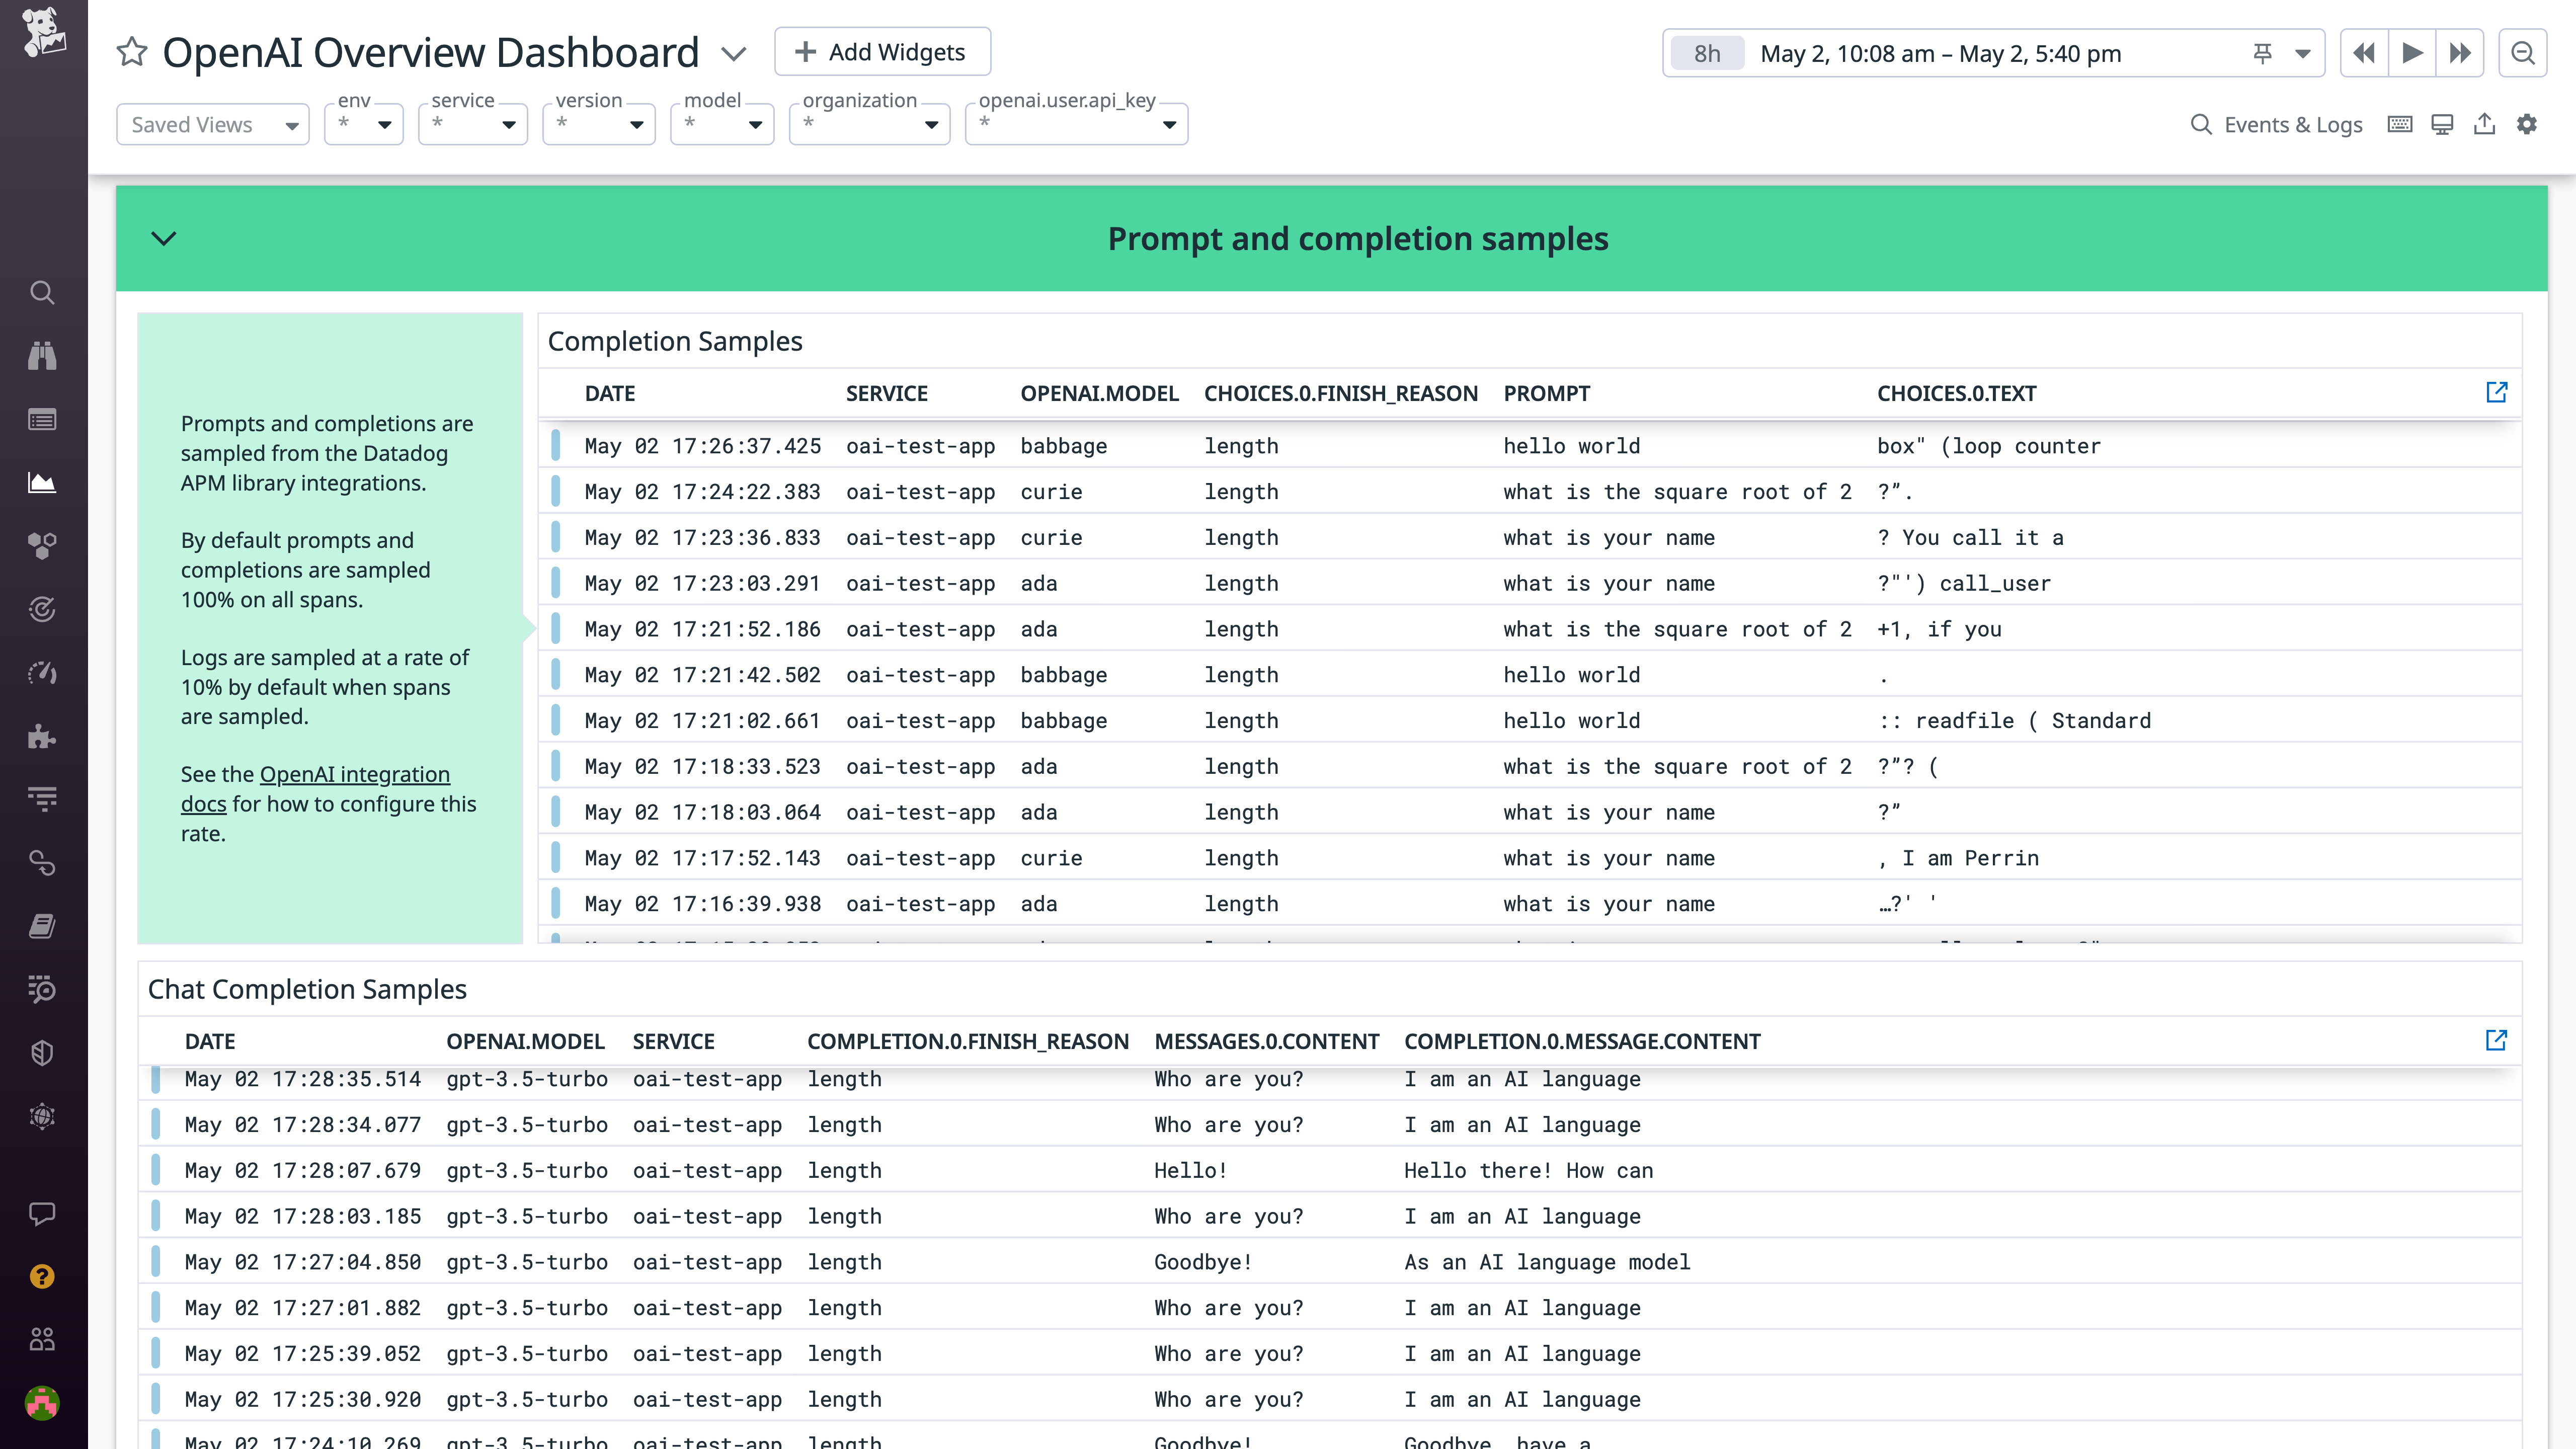Select the Watchdog binoculars icon
Viewport: 2576px width, 1449px height.
click(x=41, y=356)
